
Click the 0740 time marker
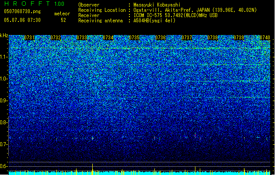pyautogui.click(x=265, y=38)
